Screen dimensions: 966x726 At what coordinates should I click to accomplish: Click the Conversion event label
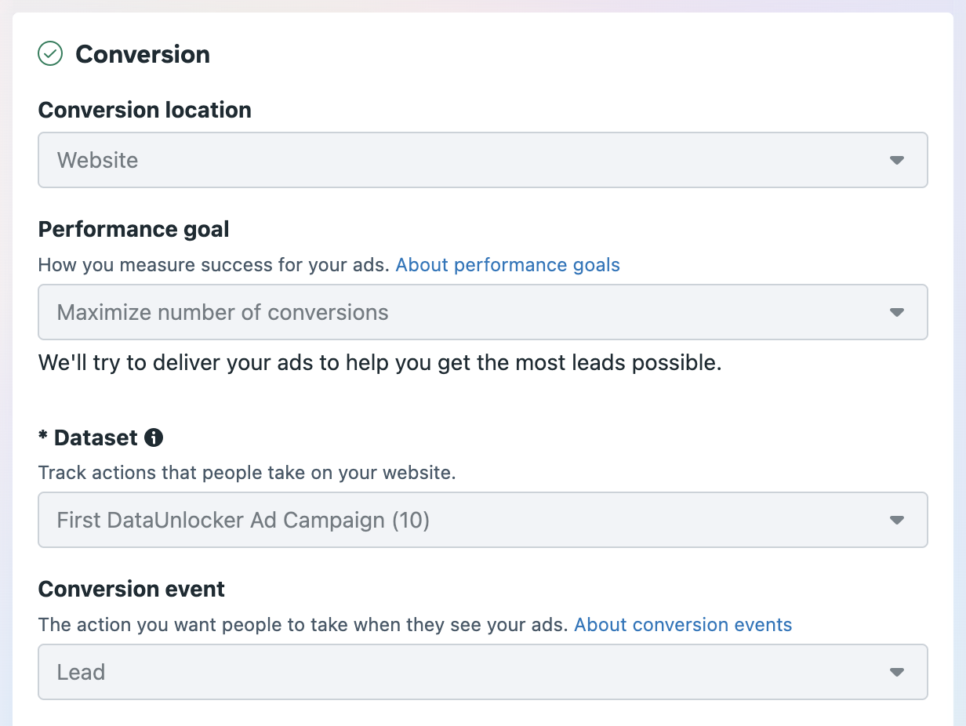[131, 589]
